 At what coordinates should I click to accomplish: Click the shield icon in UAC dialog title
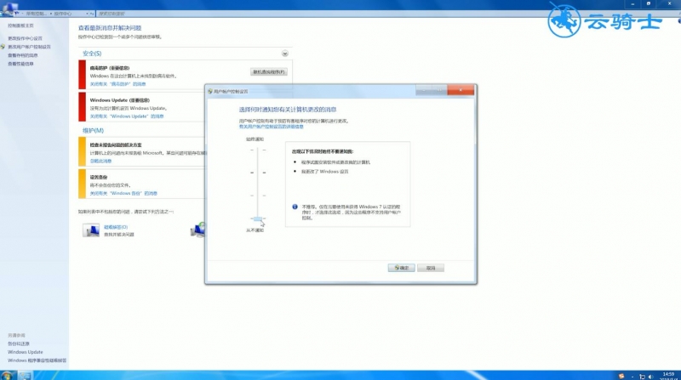click(210, 92)
